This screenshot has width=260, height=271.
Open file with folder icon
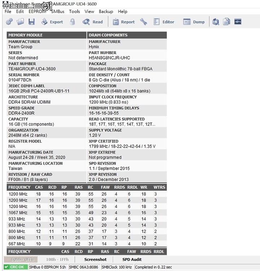pos(20,22)
